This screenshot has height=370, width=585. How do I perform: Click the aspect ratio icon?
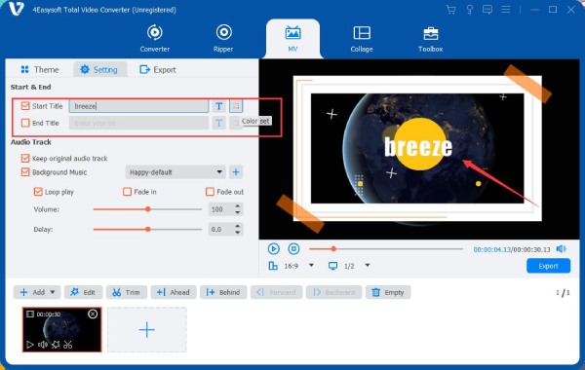click(x=273, y=266)
